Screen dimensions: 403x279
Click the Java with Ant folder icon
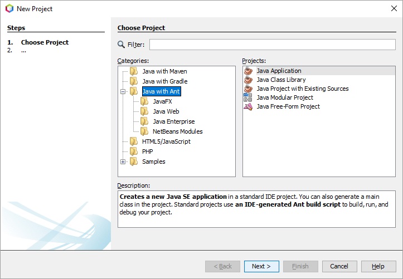[x=134, y=91]
